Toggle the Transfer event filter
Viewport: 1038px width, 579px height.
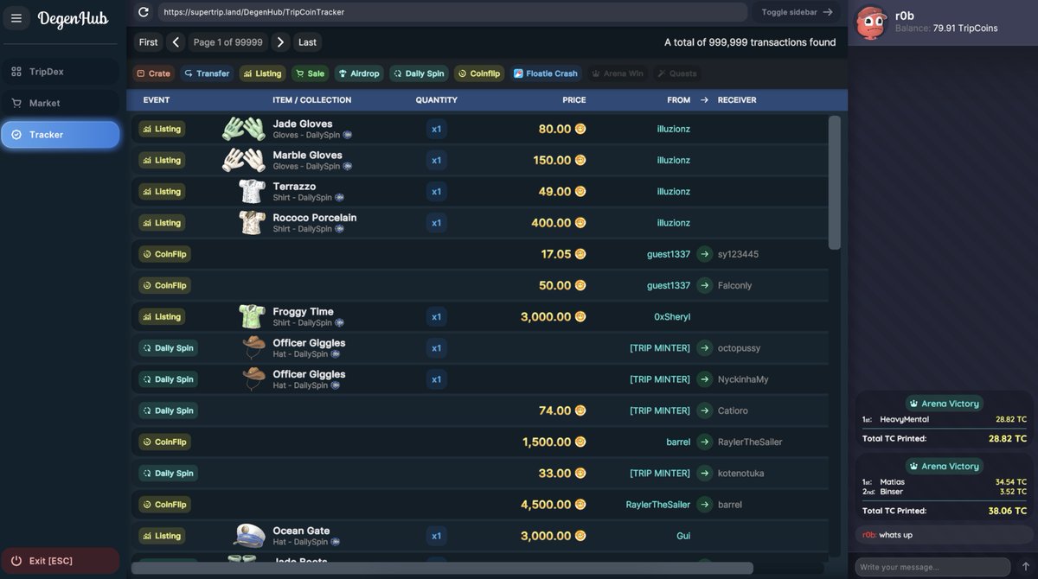click(x=208, y=73)
